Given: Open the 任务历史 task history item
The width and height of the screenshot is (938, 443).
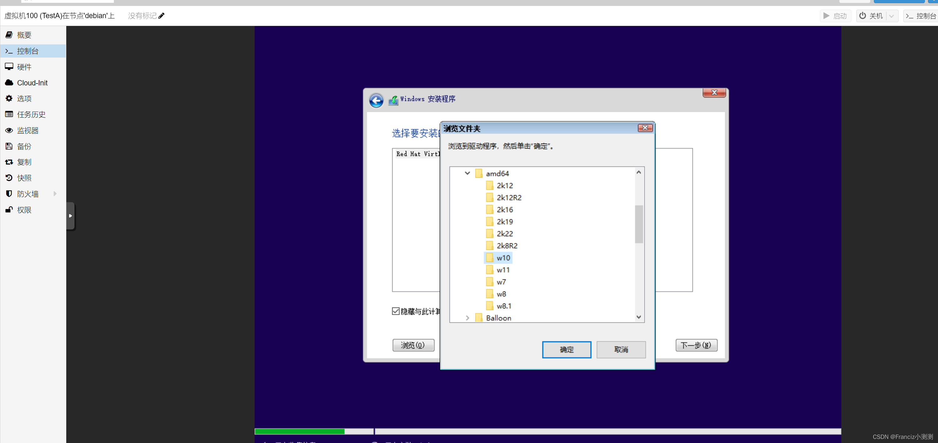Looking at the screenshot, I should tap(33, 115).
